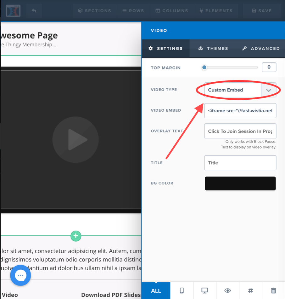Viewport: 285px width, 299px height.
Task: Select the mobile-only visibility icon
Action: coord(182,290)
